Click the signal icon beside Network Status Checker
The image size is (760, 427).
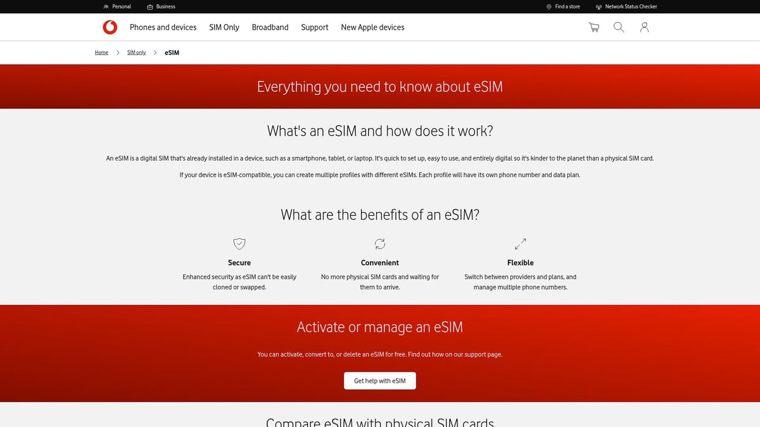(x=598, y=6)
